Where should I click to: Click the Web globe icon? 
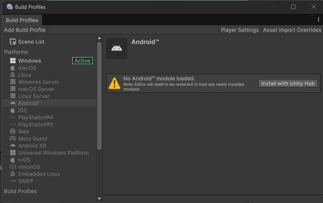click(13, 132)
